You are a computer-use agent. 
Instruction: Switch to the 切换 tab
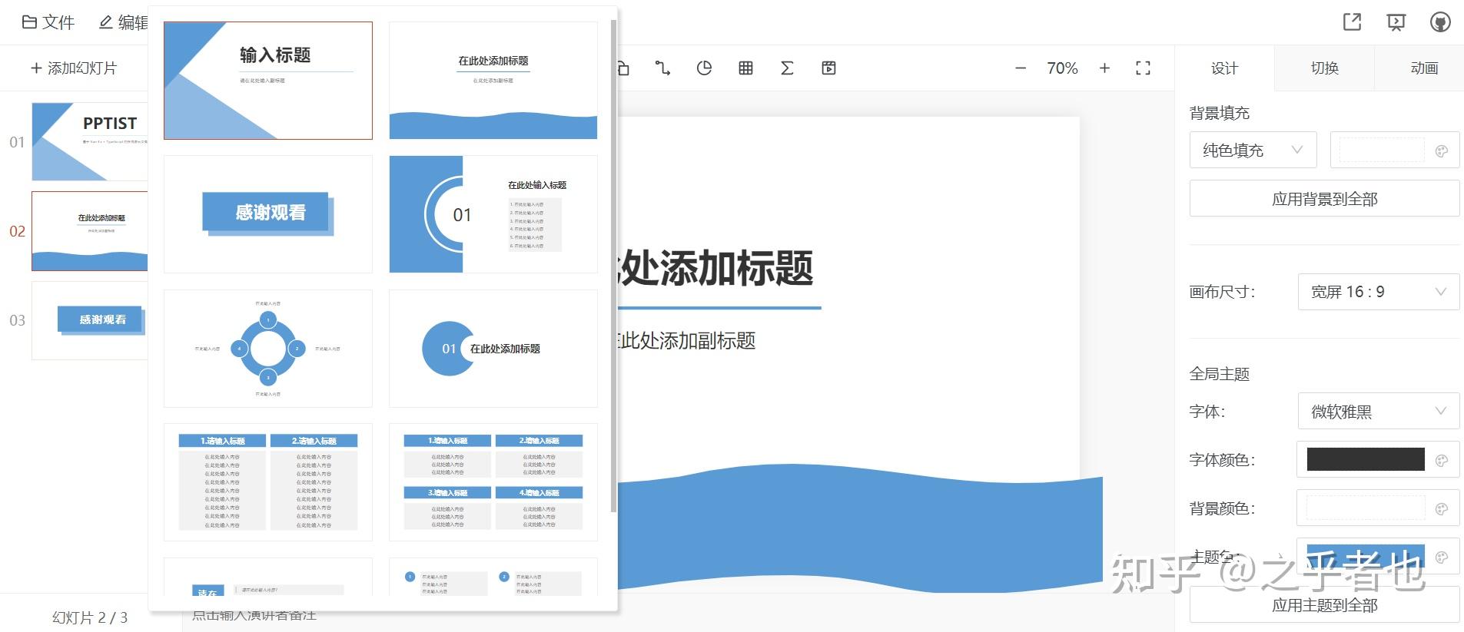(x=1324, y=68)
